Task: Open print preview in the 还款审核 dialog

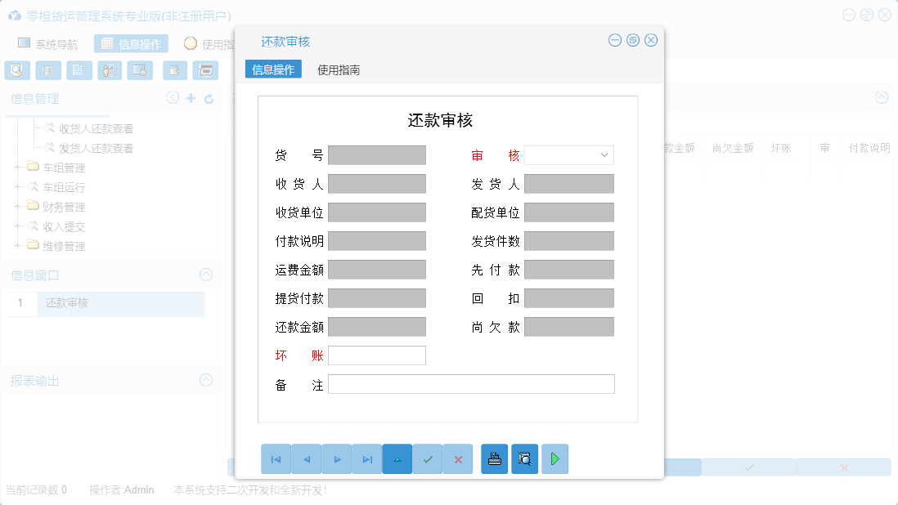Action: pyautogui.click(x=524, y=458)
